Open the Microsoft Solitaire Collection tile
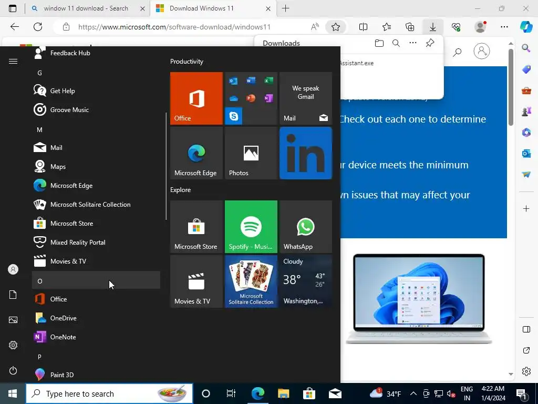Screen dimensions: 538x404 pos(251,281)
